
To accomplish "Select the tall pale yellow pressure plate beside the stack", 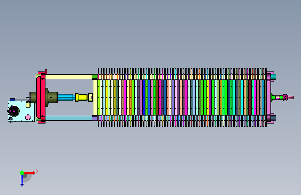I will pyautogui.click(x=95, y=97).
